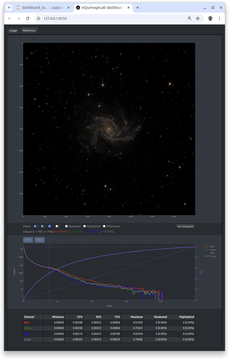Tick the Differences checkbox
Screen dimensions: 229x359
pyautogui.click(x=104, y=226)
